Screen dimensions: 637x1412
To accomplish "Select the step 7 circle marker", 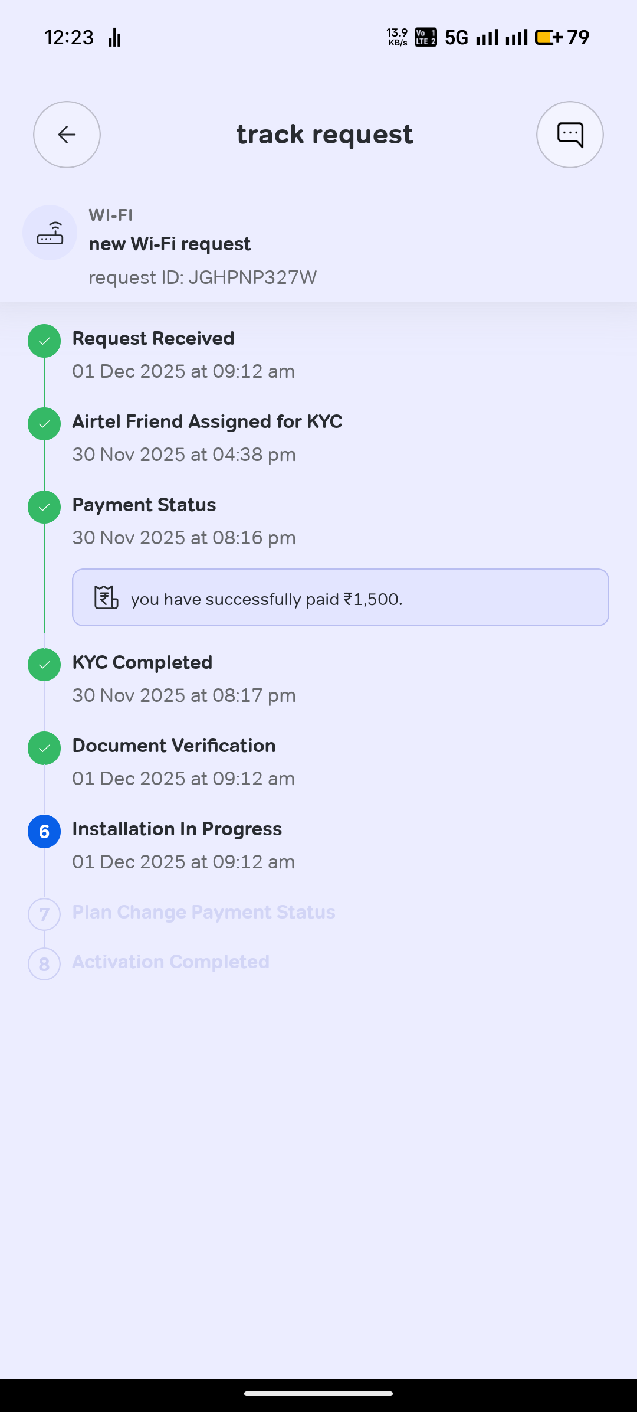I will coord(44,914).
